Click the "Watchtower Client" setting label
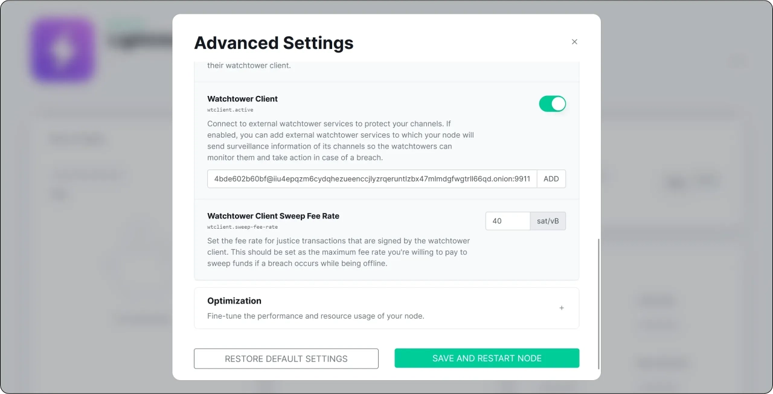The image size is (773, 394). coord(242,99)
